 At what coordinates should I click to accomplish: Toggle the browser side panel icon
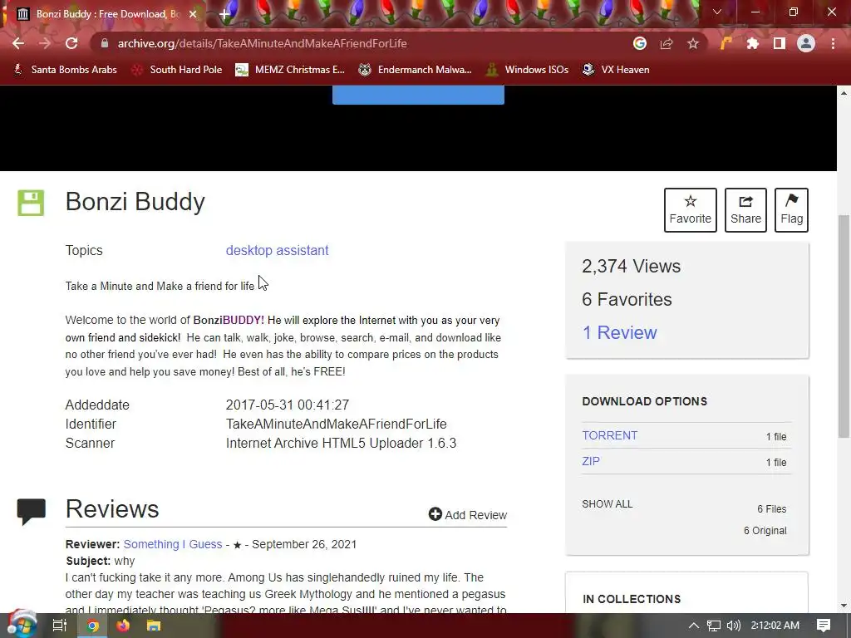click(x=780, y=43)
